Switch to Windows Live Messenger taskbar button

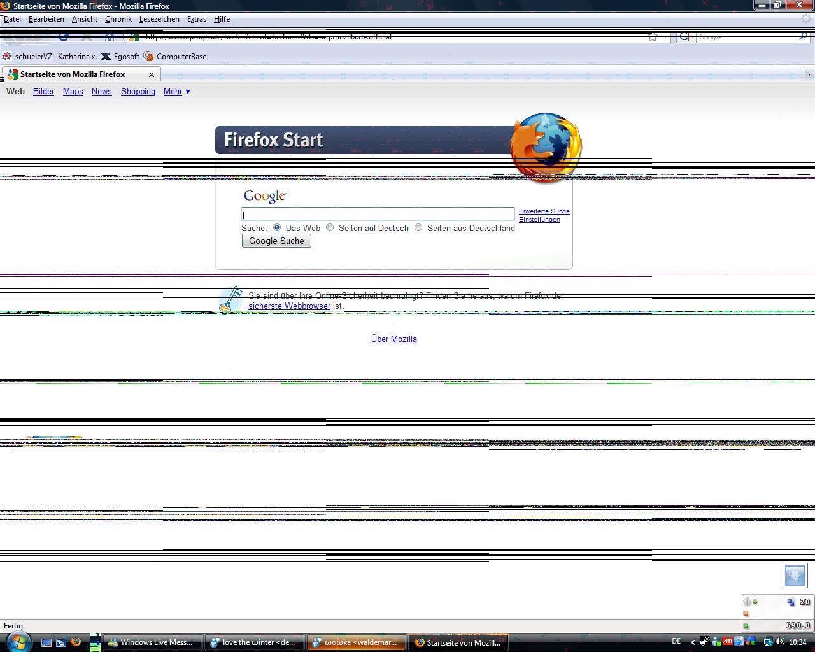152,642
